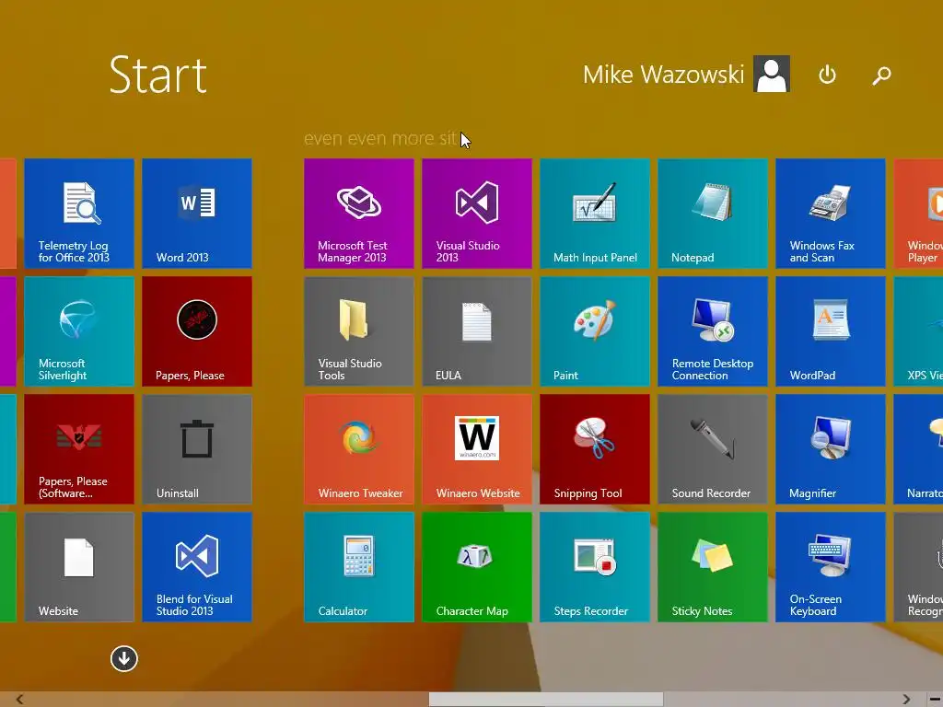The width and height of the screenshot is (943, 707).
Task: Open the search magnifier button
Action: coord(881,75)
